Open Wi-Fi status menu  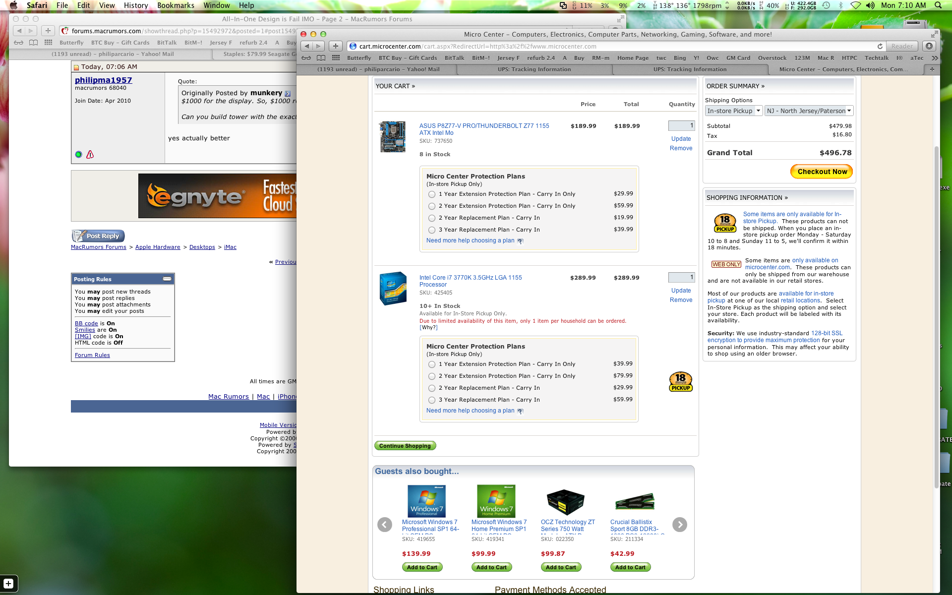855,5
